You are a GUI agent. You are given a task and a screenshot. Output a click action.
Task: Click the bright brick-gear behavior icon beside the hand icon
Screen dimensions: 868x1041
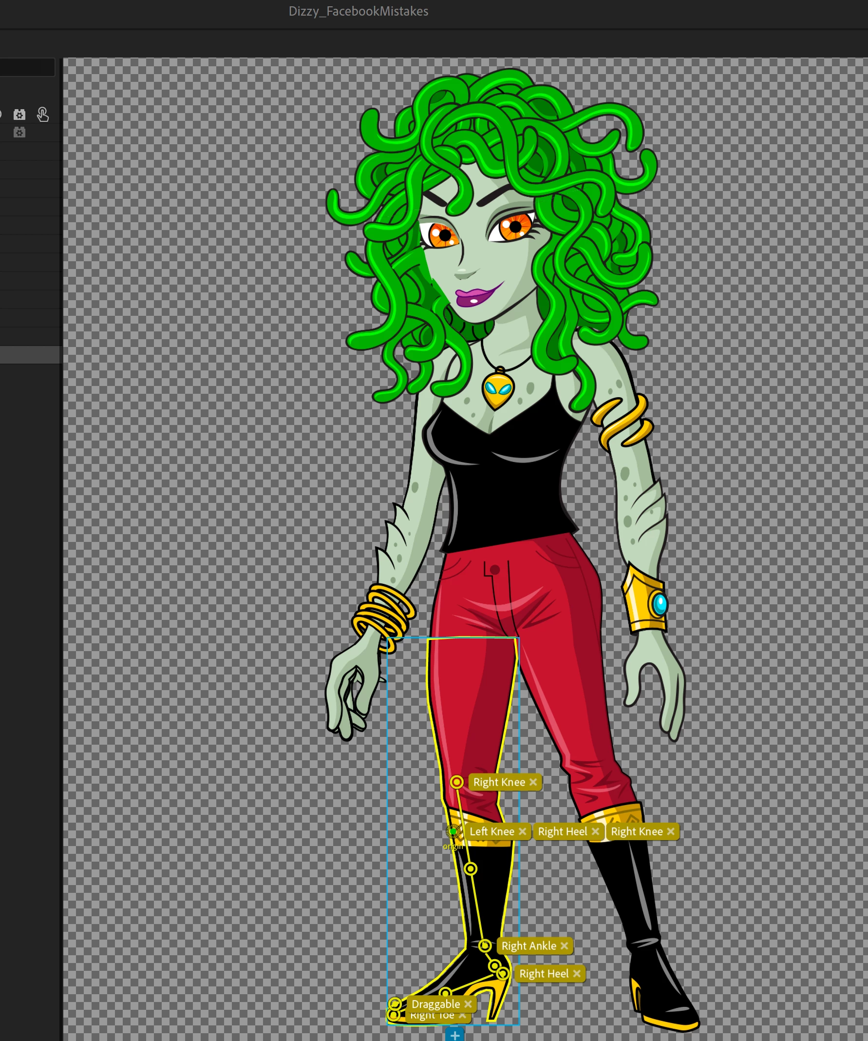pyautogui.click(x=19, y=115)
